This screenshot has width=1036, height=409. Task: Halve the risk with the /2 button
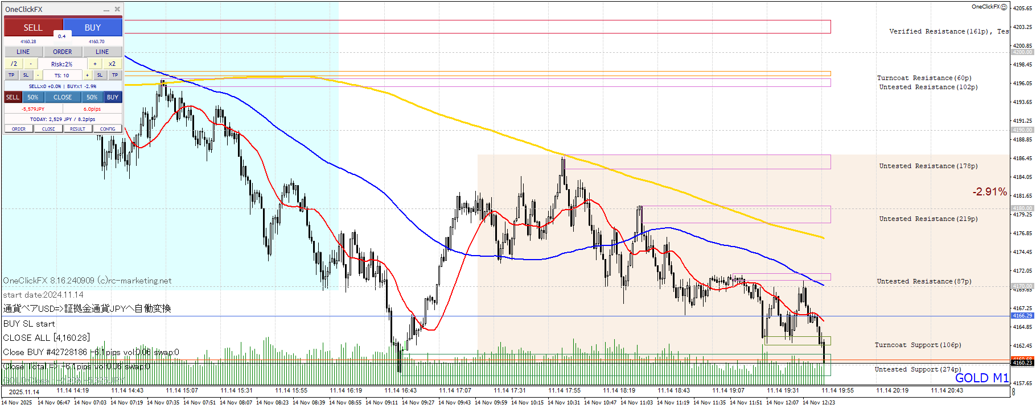(14, 64)
